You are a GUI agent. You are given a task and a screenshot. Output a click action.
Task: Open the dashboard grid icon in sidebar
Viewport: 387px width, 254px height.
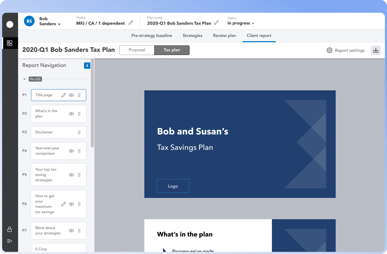pos(10,43)
